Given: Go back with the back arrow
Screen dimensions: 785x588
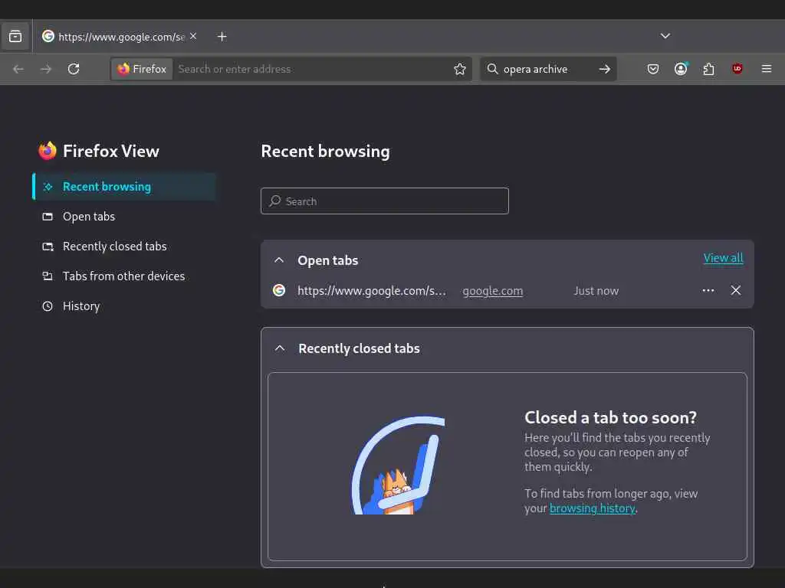Looking at the screenshot, I should (18, 69).
